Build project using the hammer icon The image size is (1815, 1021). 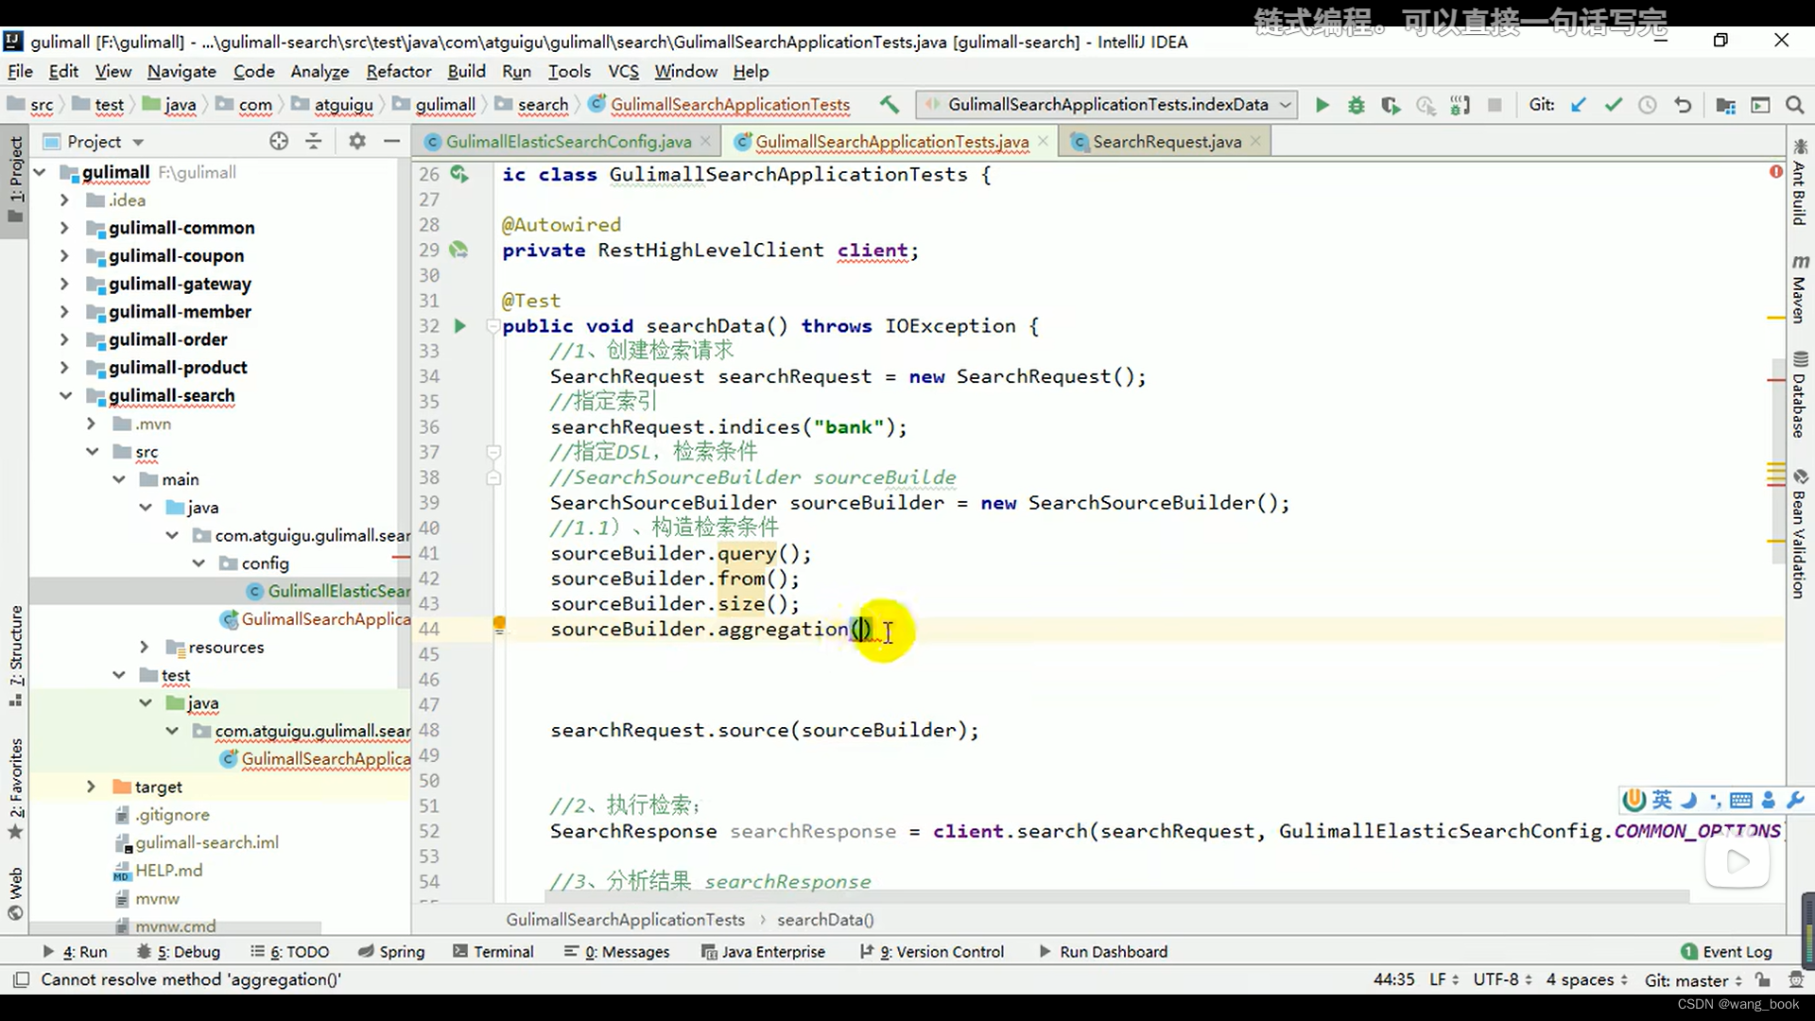[x=889, y=105]
